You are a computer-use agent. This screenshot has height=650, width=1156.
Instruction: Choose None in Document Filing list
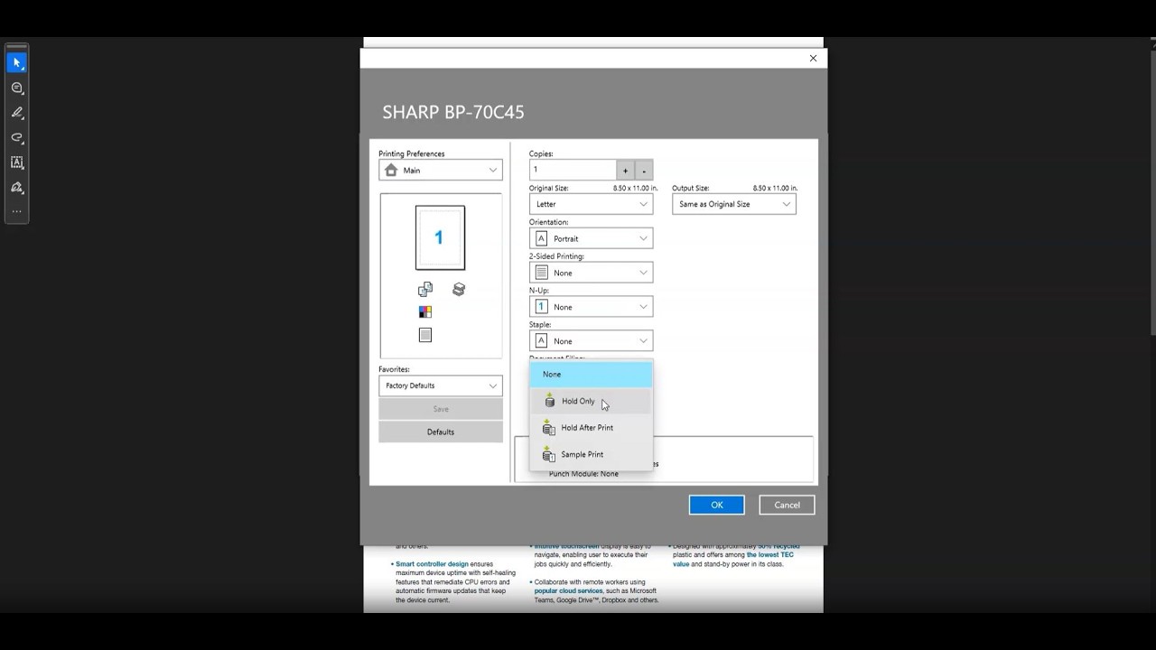click(591, 375)
